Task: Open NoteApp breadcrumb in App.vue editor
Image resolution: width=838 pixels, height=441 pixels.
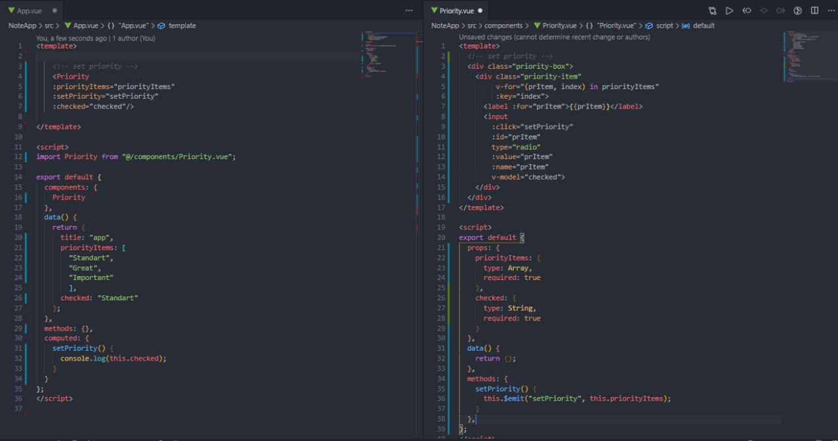Action: (22, 26)
